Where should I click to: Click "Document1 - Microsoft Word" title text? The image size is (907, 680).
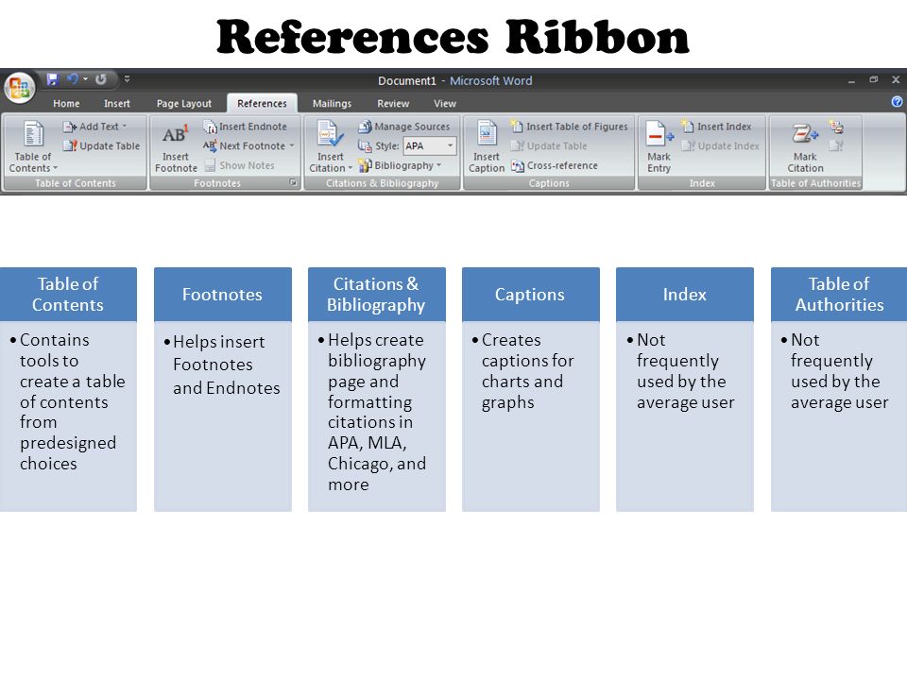pos(455,80)
